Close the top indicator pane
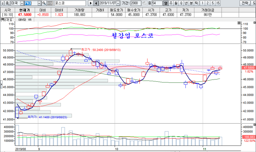This screenshot has width=256, height=152. click(x=254, y=23)
